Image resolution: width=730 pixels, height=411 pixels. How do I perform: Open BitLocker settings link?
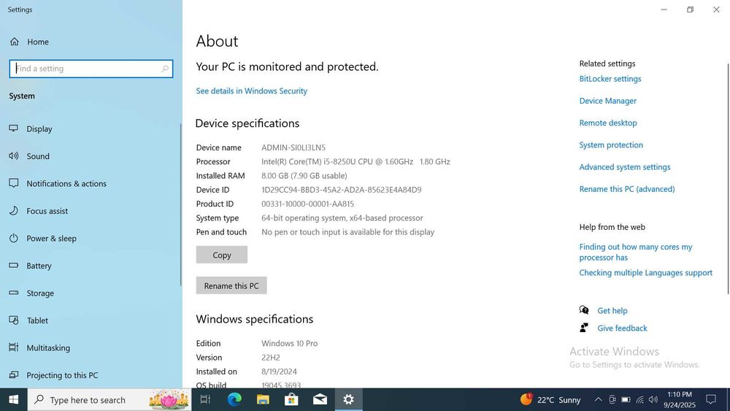(x=610, y=79)
